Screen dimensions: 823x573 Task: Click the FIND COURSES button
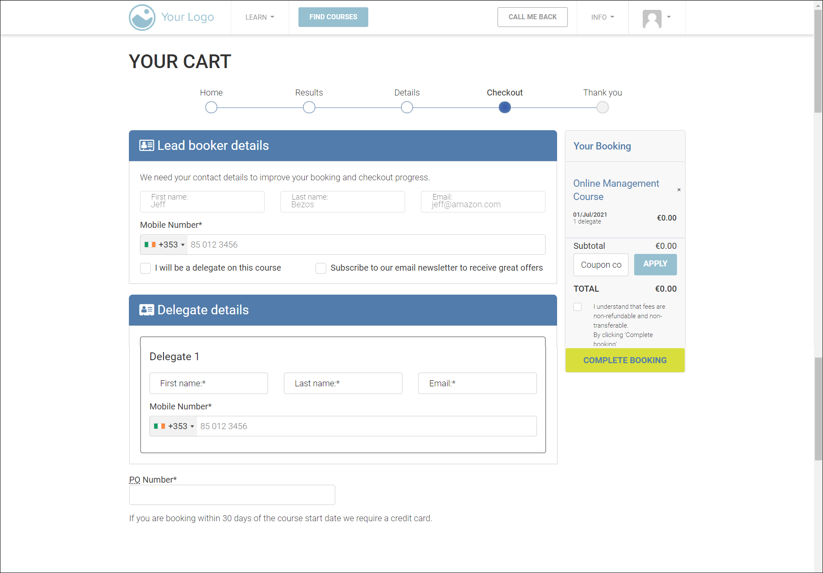(x=333, y=17)
